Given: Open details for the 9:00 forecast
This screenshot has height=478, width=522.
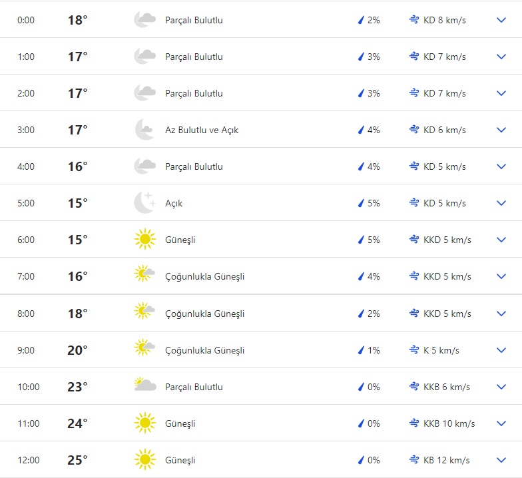Looking at the screenshot, I should coord(502,350).
